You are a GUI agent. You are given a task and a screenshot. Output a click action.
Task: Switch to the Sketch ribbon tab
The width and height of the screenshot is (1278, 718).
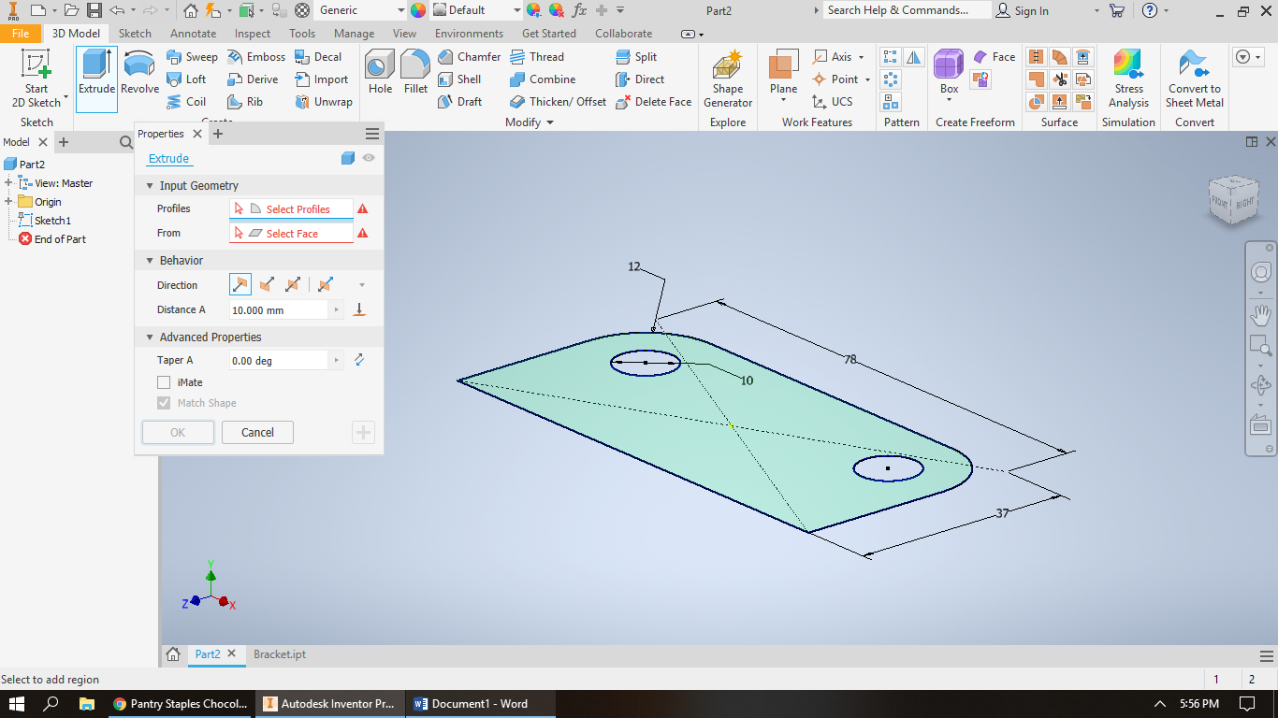pos(135,33)
